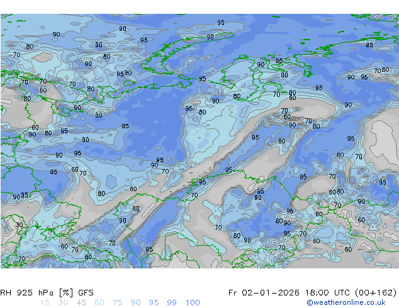Click legend value 30 in the color scale
399x308 pixels.
(63, 303)
